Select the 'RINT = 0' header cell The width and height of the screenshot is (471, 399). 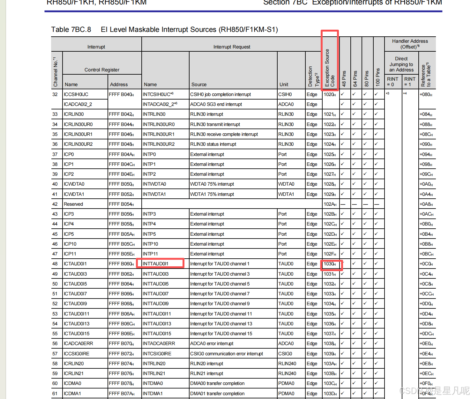pyautogui.click(x=392, y=82)
